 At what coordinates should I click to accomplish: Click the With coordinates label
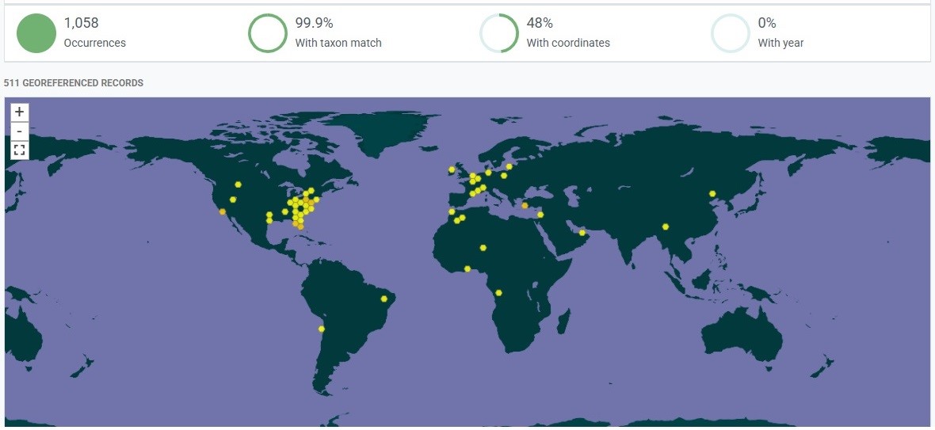pyautogui.click(x=568, y=44)
